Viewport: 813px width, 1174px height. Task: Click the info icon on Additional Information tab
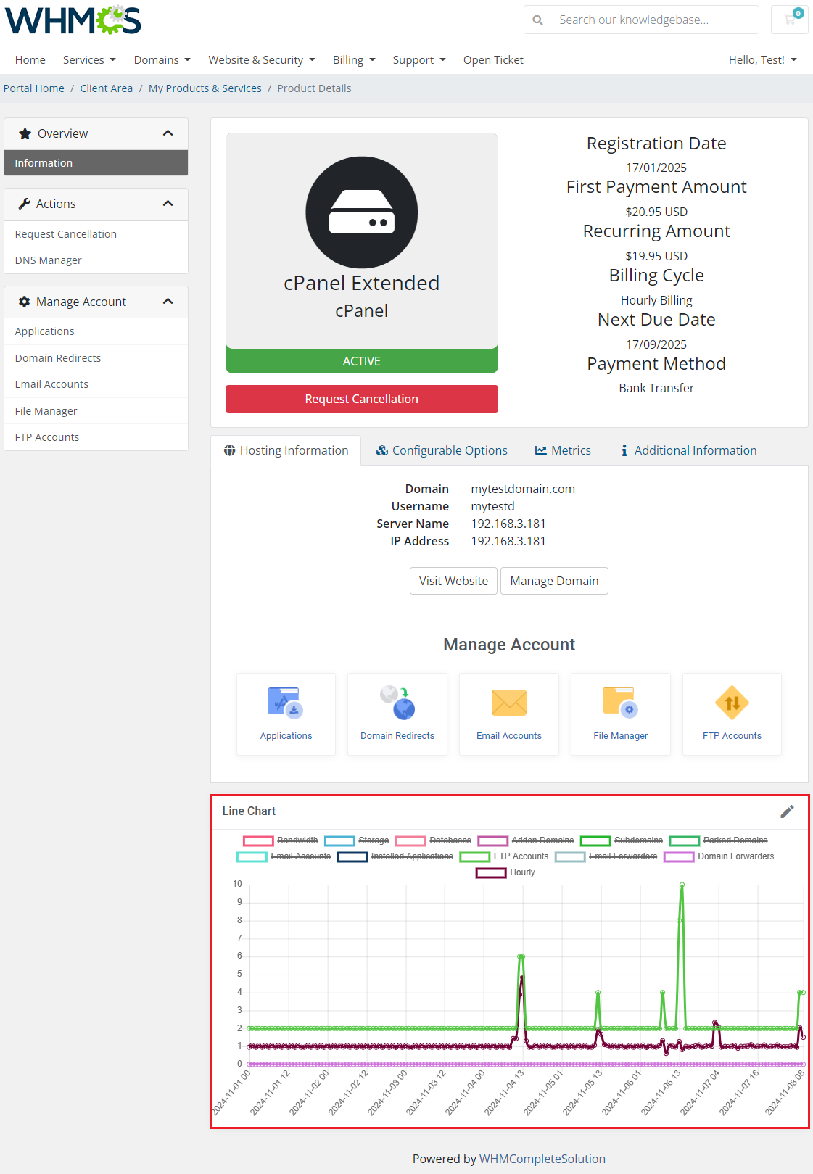[624, 450]
